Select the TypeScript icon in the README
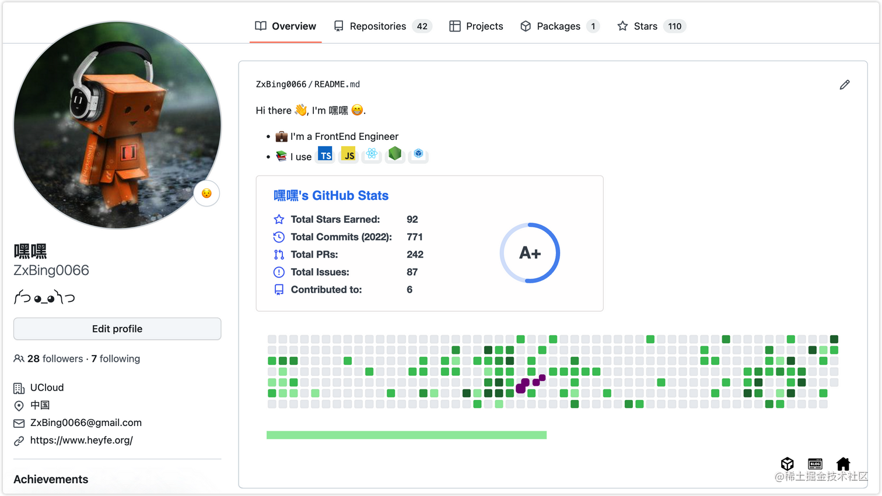The image size is (882, 496). click(x=325, y=154)
